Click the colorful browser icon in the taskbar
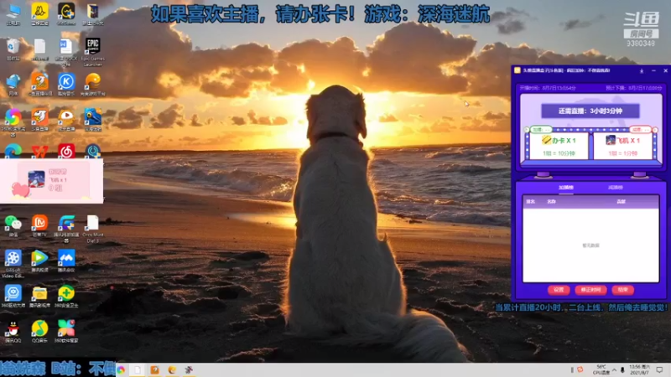The image size is (671, 377). coord(121,369)
